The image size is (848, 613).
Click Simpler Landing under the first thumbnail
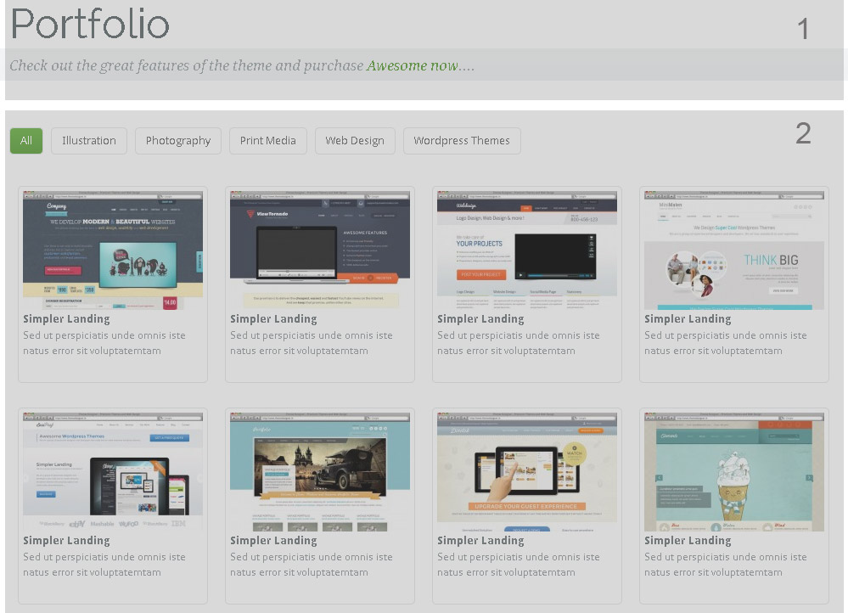[66, 318]
